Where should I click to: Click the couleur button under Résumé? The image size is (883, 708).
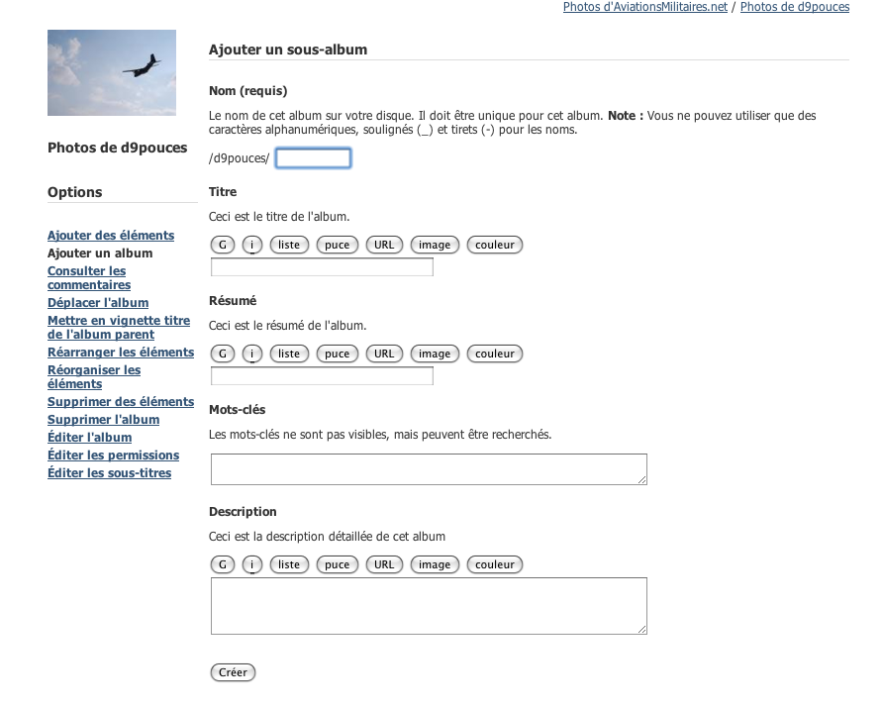[495, 354]
